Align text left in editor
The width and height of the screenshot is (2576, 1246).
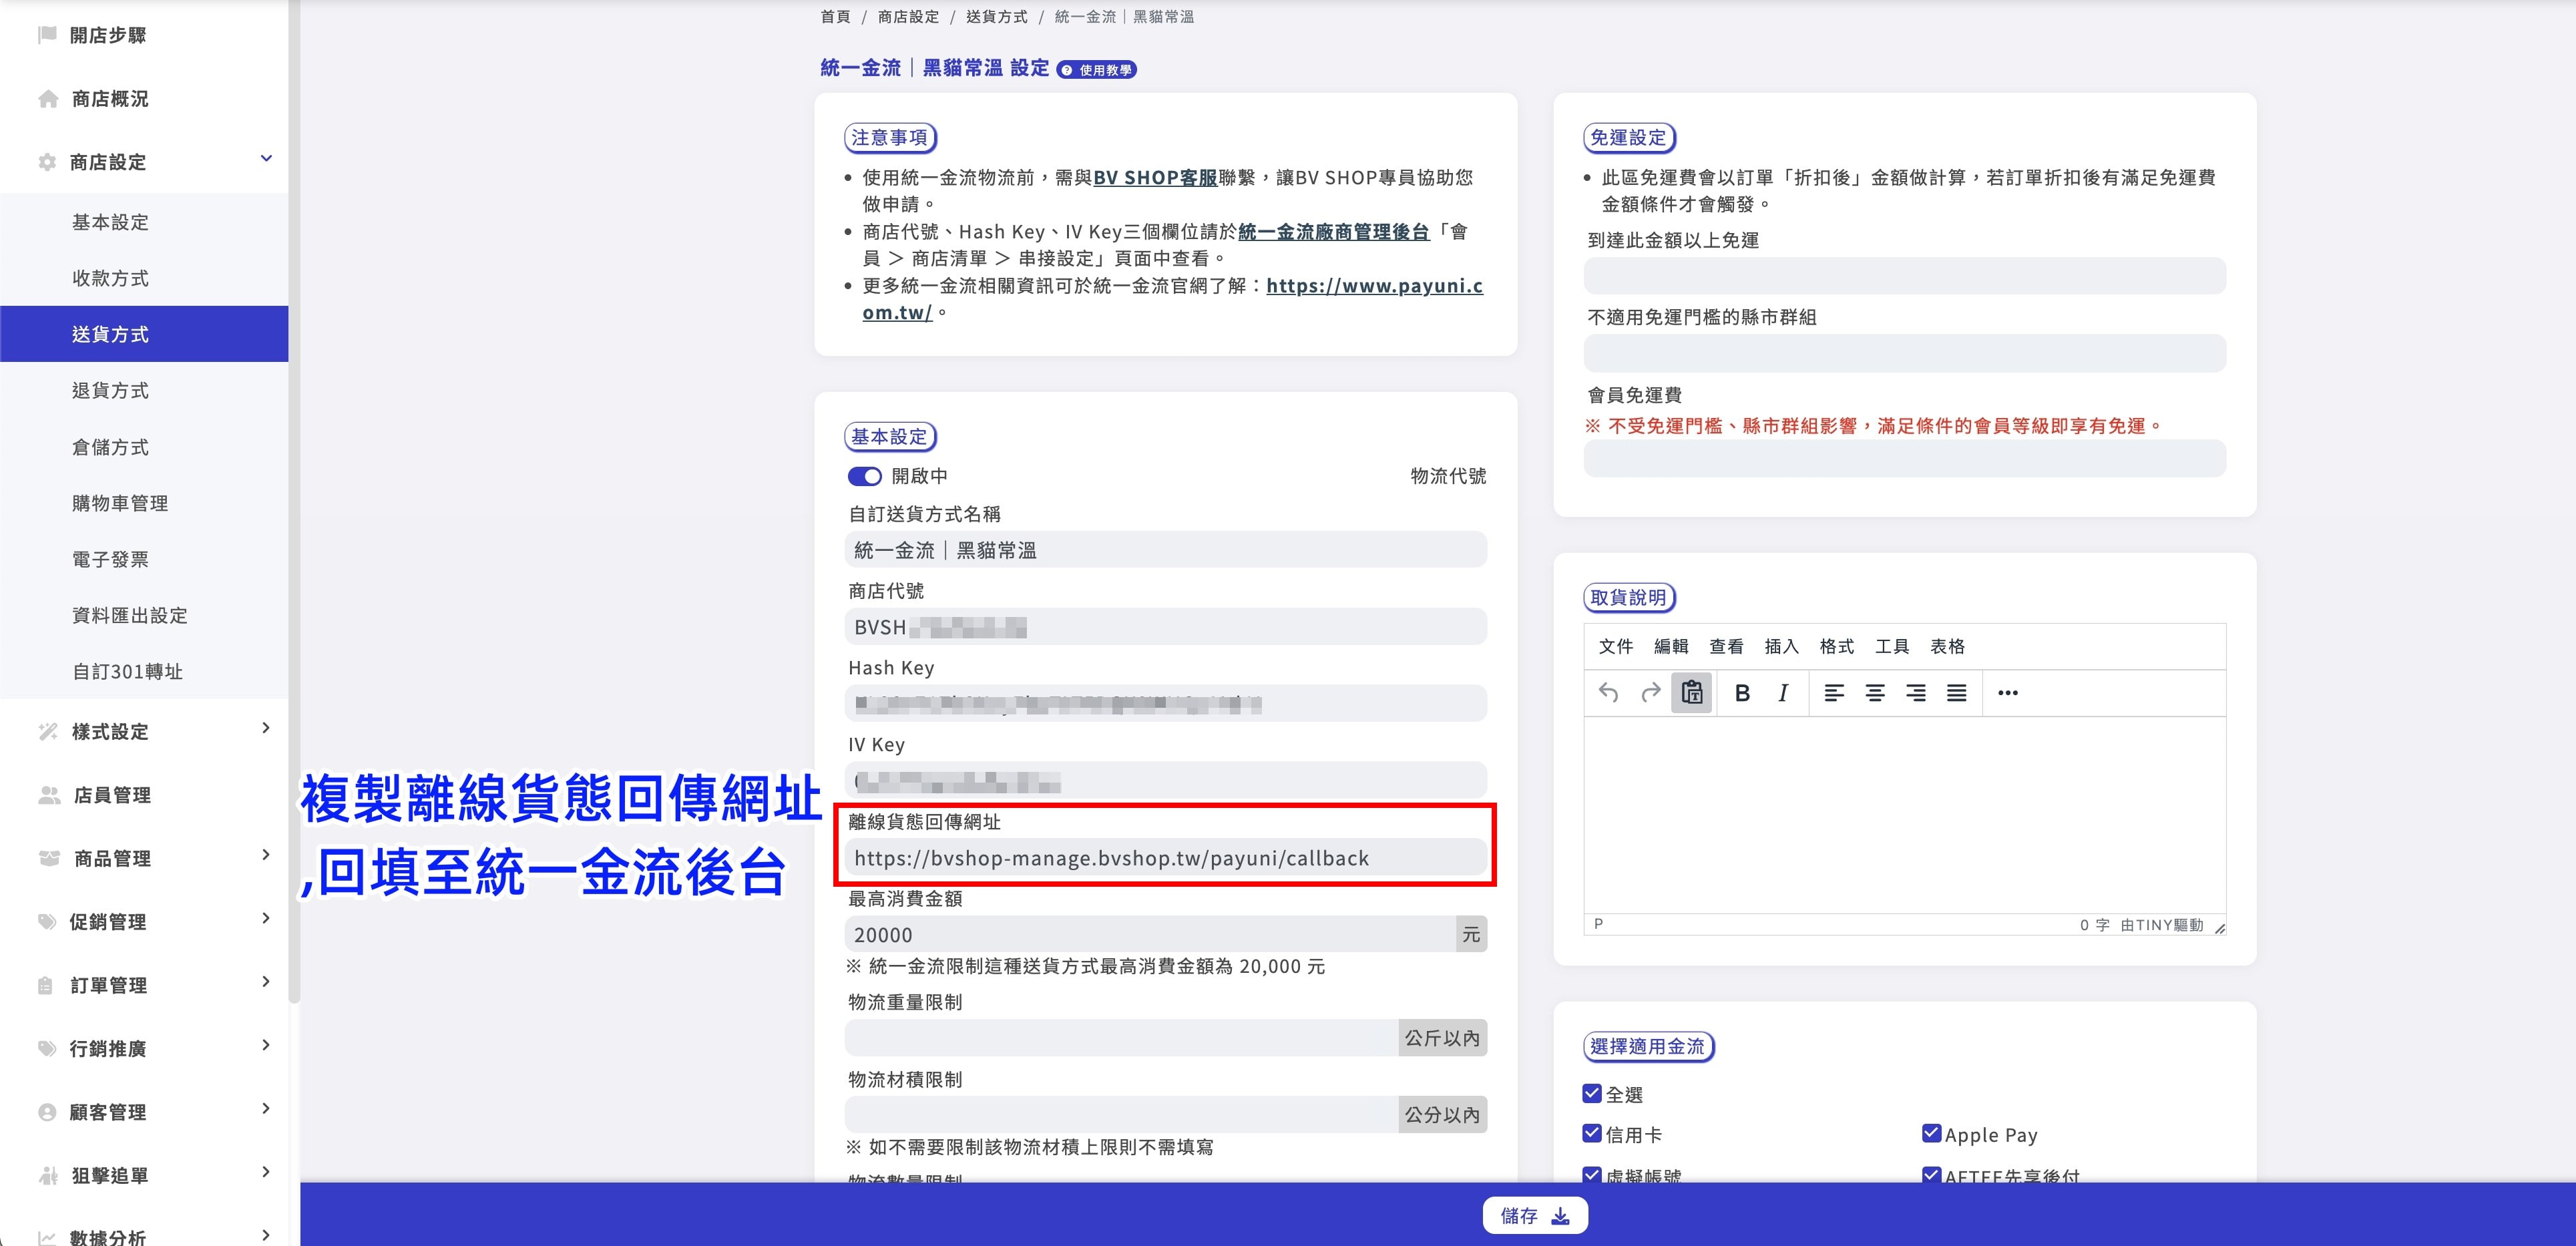1834,693
